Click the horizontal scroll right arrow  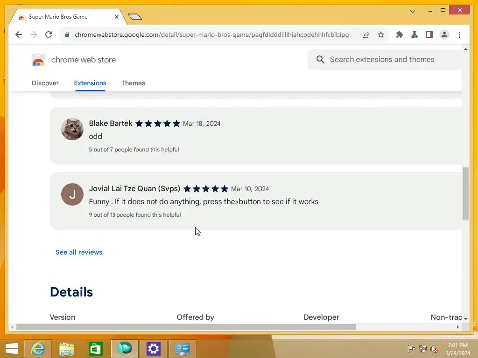point(457,327)
